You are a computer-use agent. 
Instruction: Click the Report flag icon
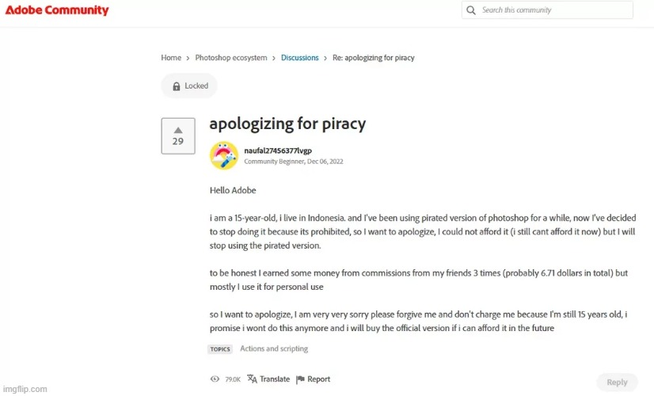(x=300, y=379)
